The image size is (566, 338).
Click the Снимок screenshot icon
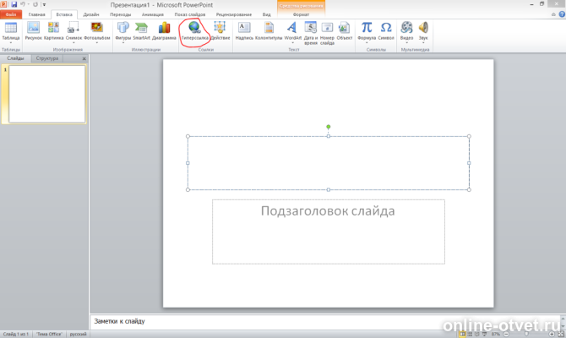pos(73,28)
